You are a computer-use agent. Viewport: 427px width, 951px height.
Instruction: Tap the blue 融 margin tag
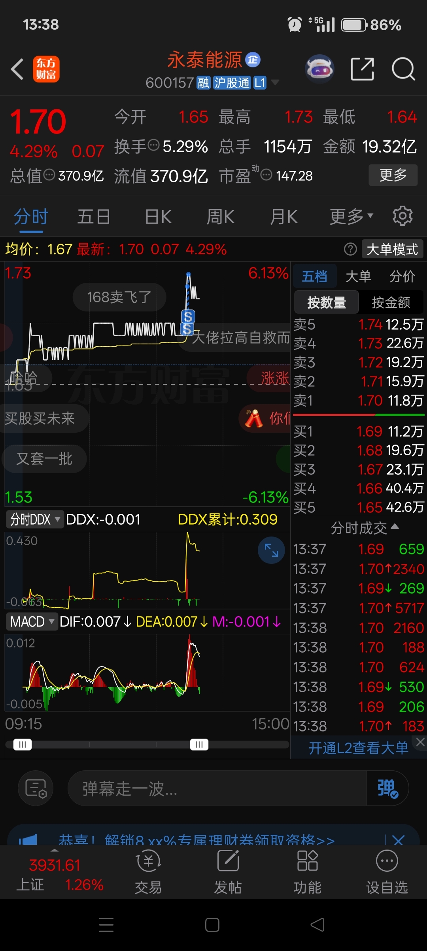204,83
